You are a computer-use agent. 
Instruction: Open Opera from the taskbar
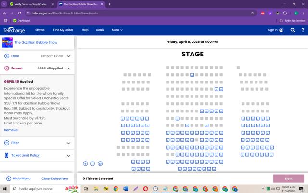click(145, 189)
